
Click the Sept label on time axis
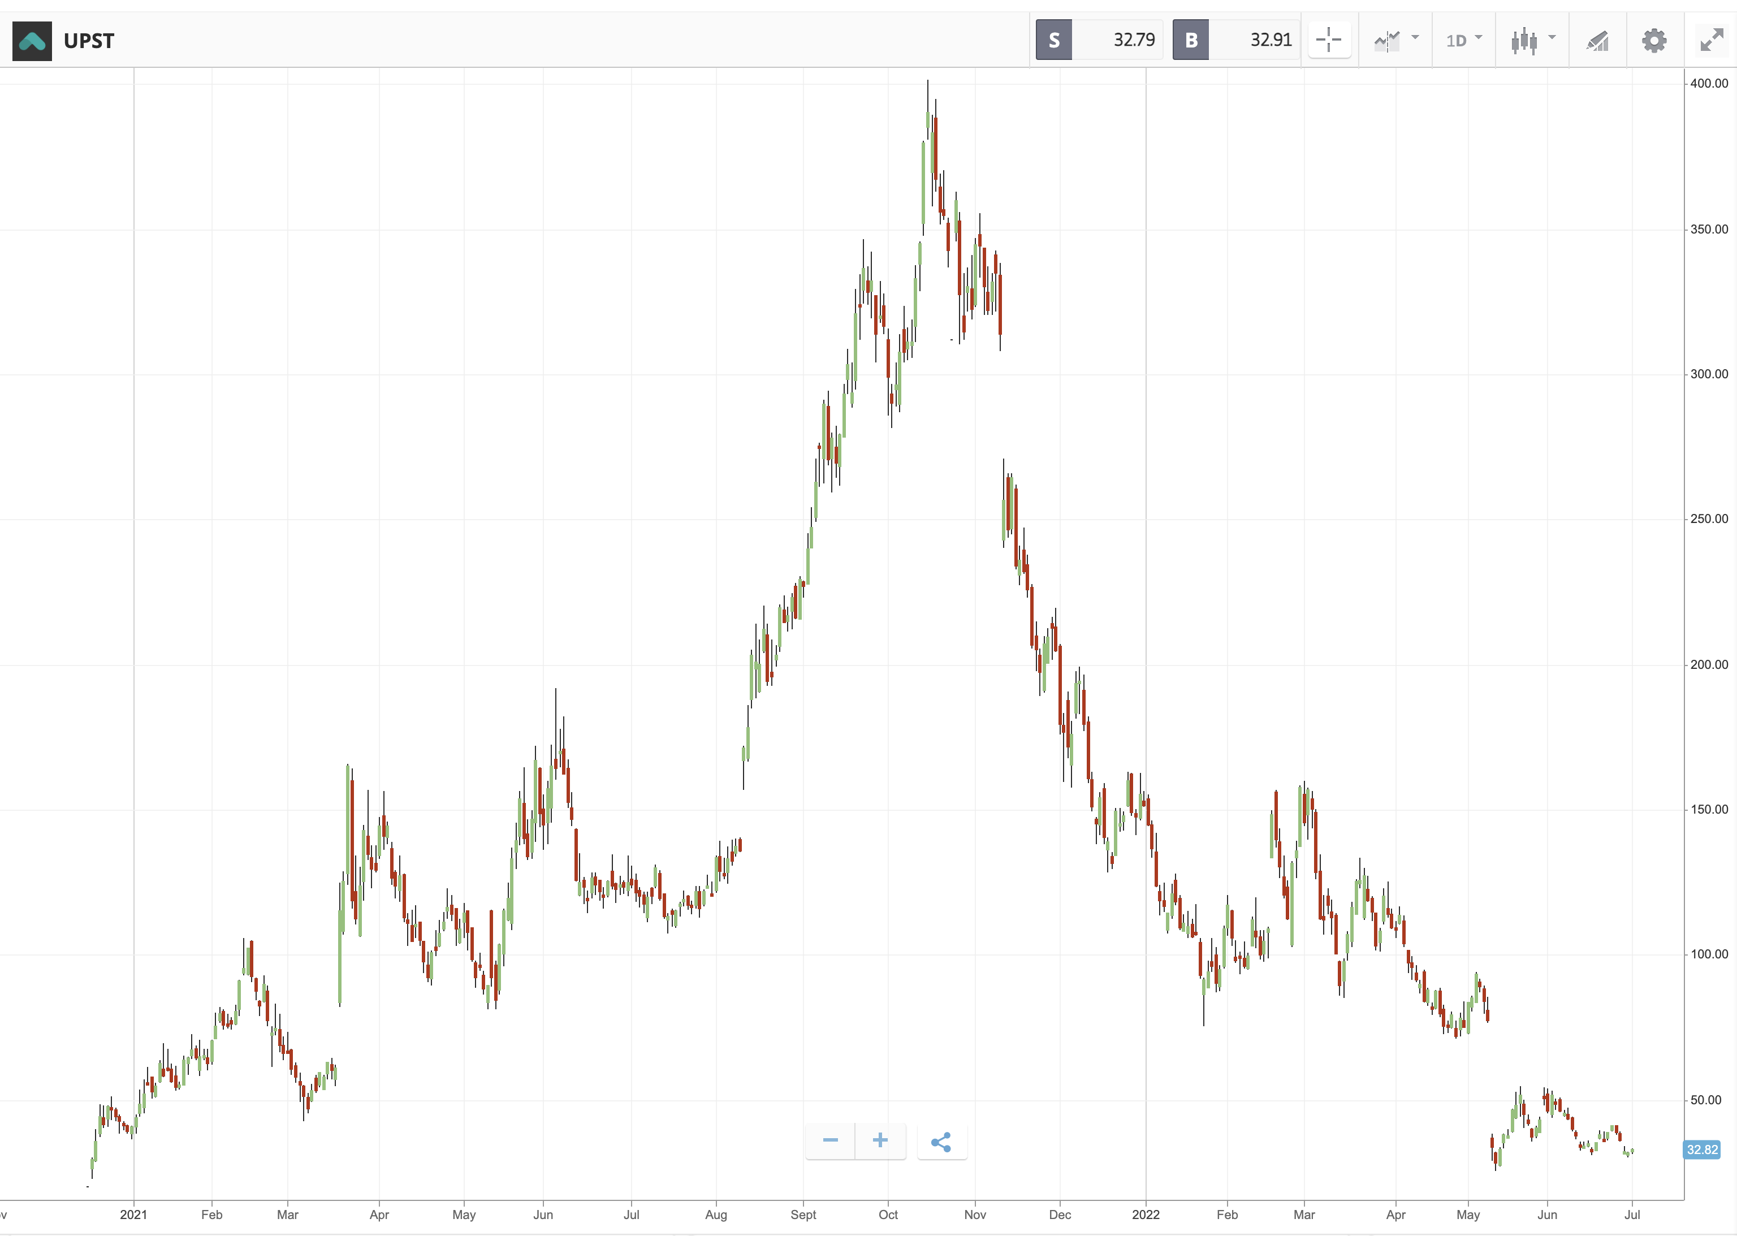(803, 1215)
